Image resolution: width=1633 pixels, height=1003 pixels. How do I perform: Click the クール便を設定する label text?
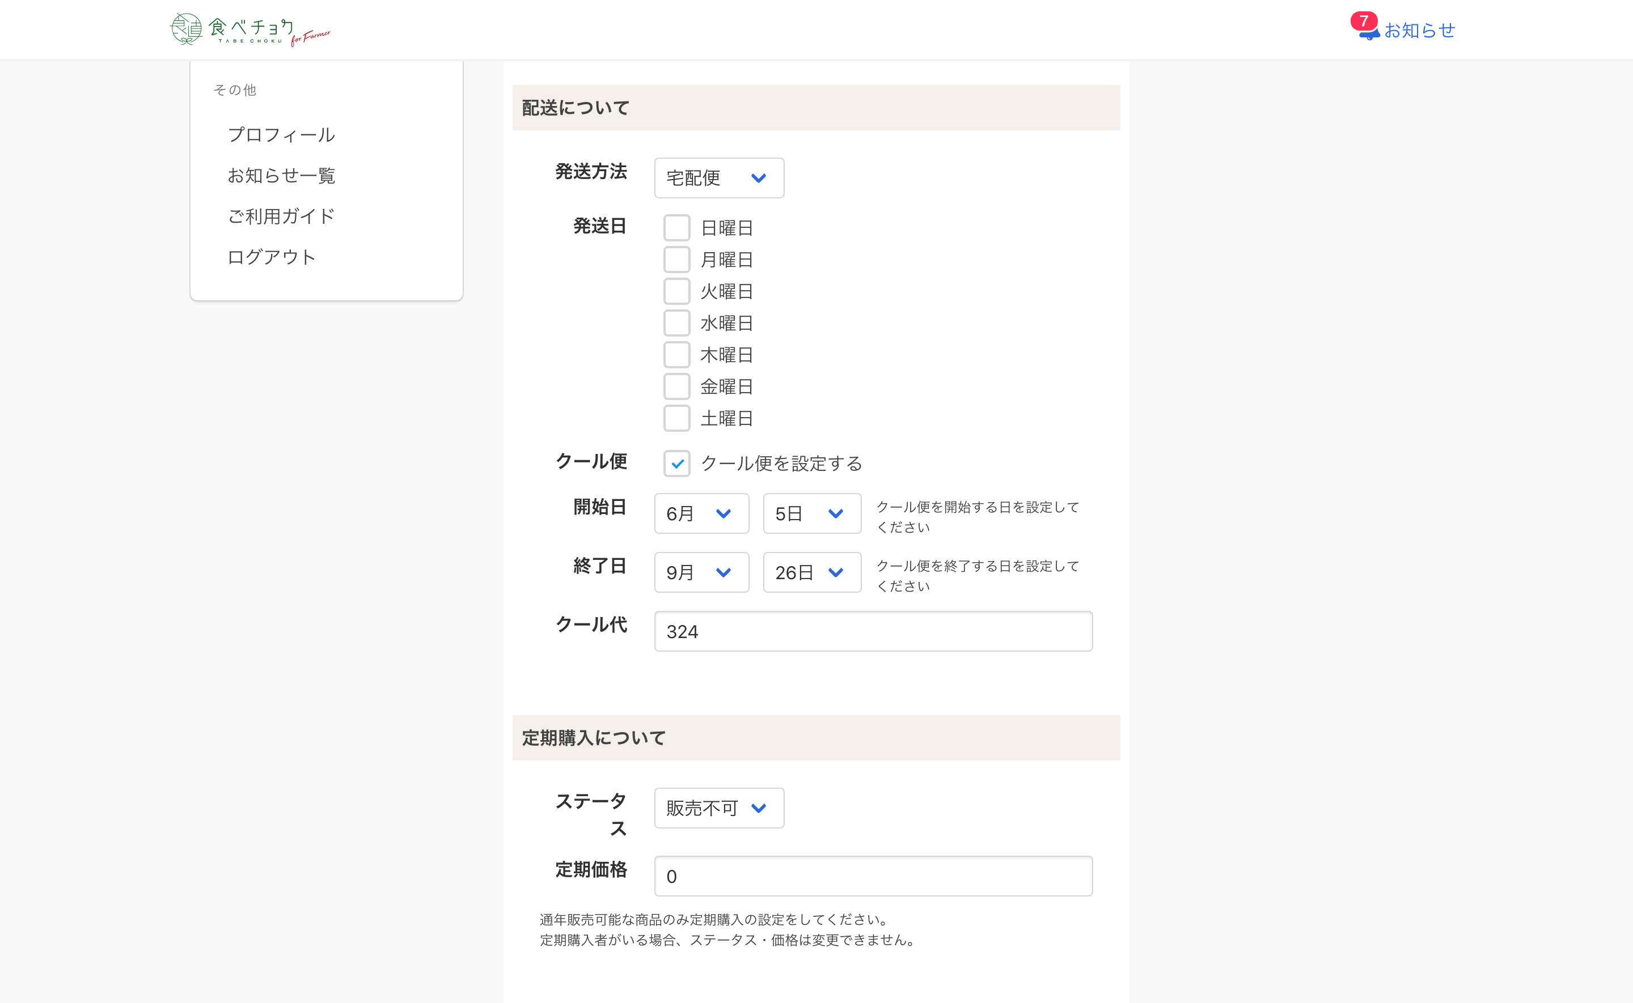tap(781, 463)
